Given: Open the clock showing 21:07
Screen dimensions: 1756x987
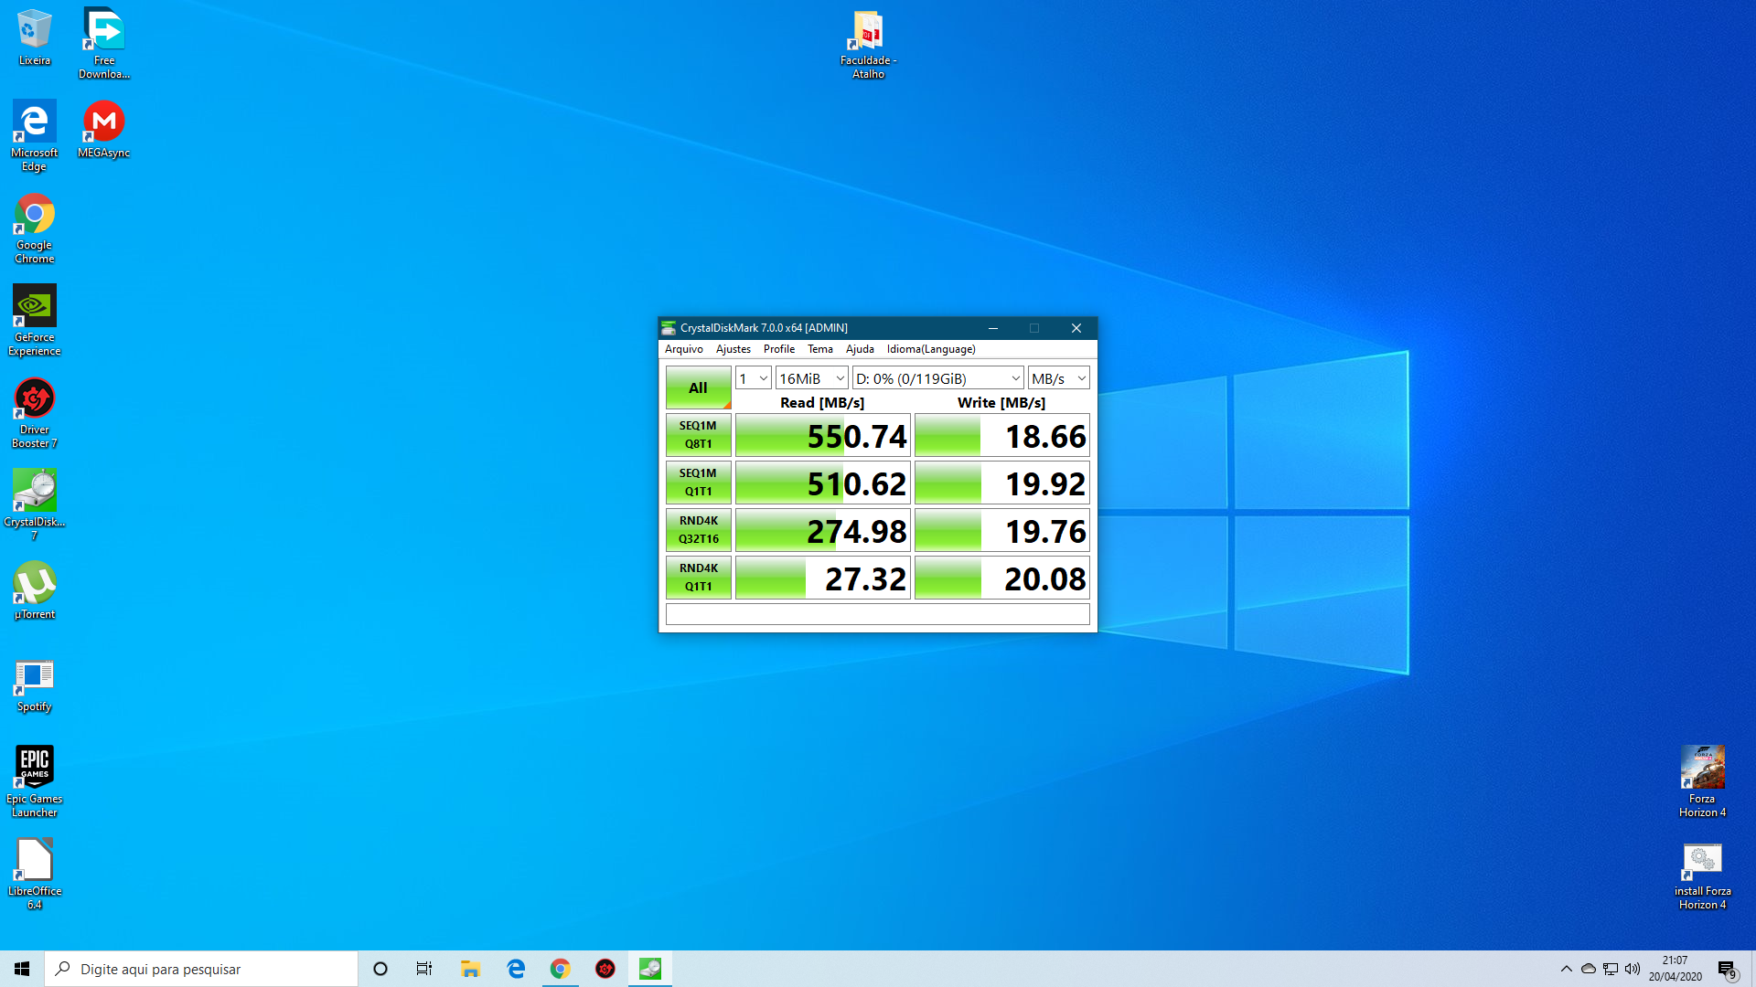Looking at the screenshot, I should tap(1676, 969).
